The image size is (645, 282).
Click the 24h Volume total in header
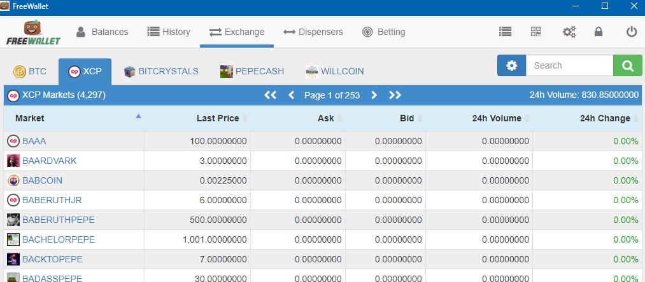point(584,95)
